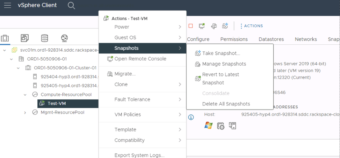
Task: Collapse the ORD1-5050906-01 datacenter node
Action: point(11,59)
